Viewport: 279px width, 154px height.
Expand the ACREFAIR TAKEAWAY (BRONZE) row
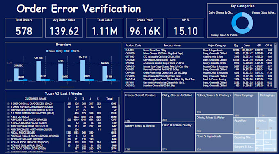click(x=8, y=139)
